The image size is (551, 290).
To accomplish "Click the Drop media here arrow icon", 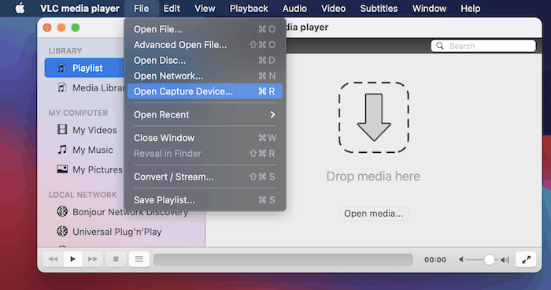I will click(x=374, y=117).
